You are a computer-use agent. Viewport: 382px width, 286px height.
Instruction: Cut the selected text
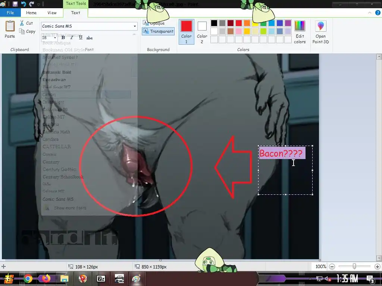point(26,23)
